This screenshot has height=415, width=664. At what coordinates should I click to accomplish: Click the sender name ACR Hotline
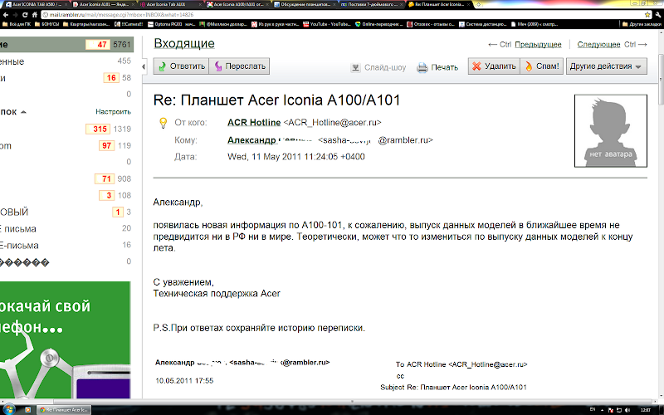[254, 122]
